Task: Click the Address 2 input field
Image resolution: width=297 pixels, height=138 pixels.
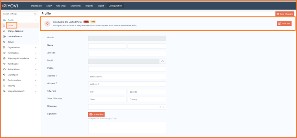Action: click(x=127, y=84)
